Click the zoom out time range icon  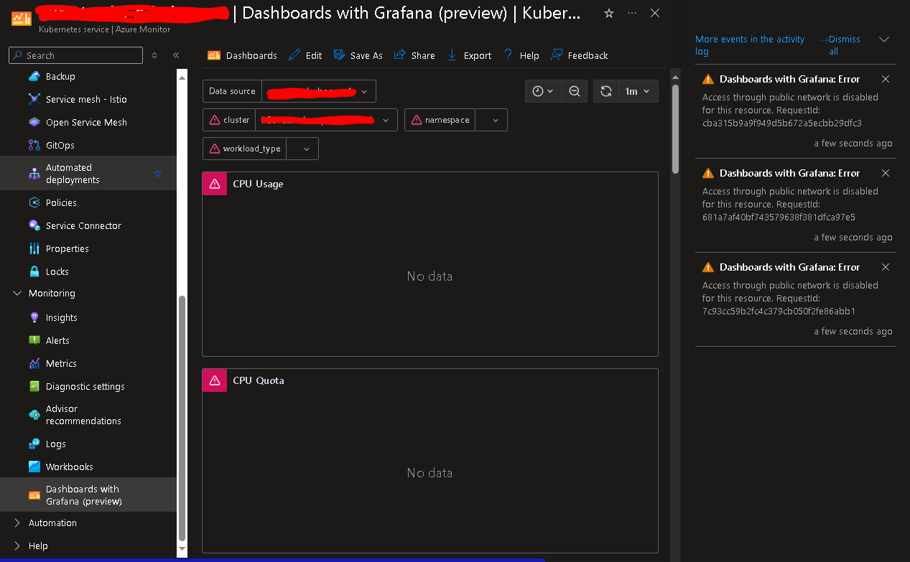(x=575, y=91)
